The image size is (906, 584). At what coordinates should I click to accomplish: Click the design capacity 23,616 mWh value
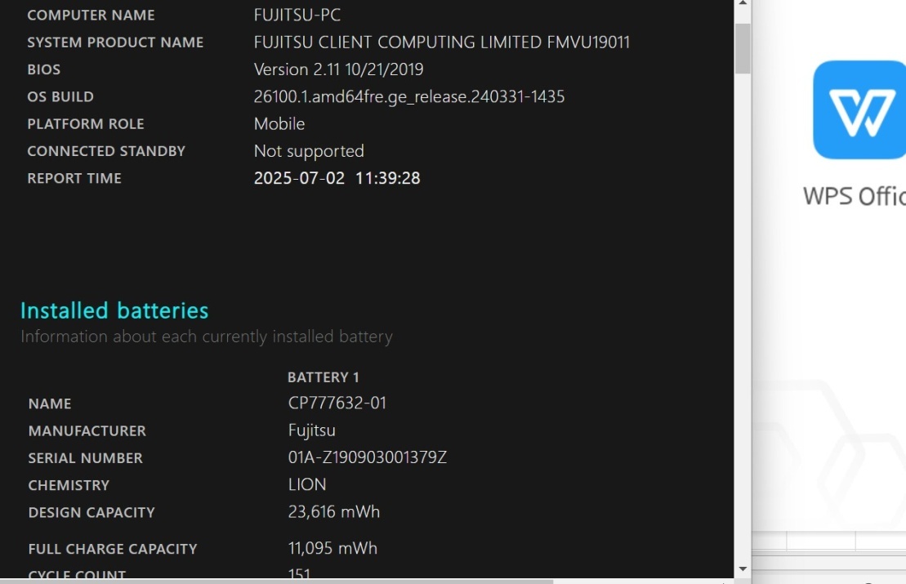pos(334,512)
